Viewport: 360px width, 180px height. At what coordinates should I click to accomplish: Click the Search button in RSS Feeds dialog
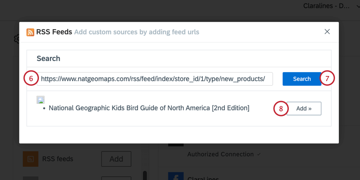click(x=302, y=79)
